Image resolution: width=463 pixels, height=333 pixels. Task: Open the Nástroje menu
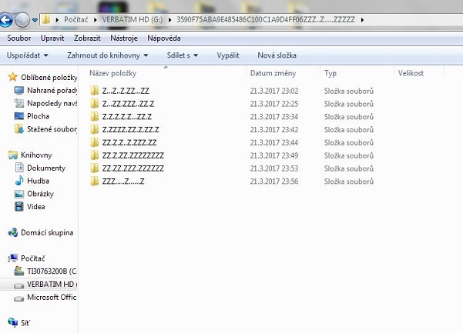[x=126, y=37]
